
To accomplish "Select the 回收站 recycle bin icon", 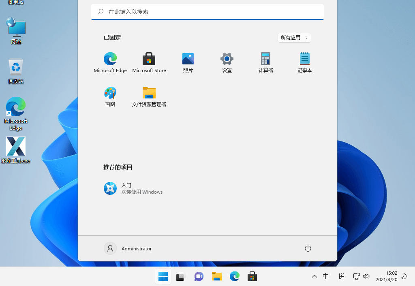I will (16, 71).
